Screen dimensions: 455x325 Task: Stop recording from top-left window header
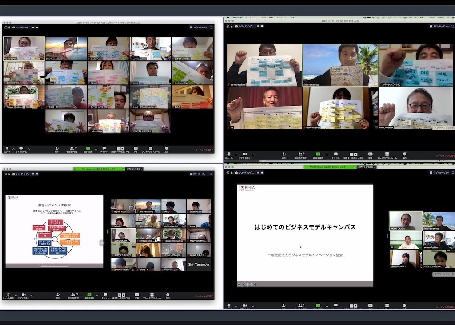coord(37,27)
